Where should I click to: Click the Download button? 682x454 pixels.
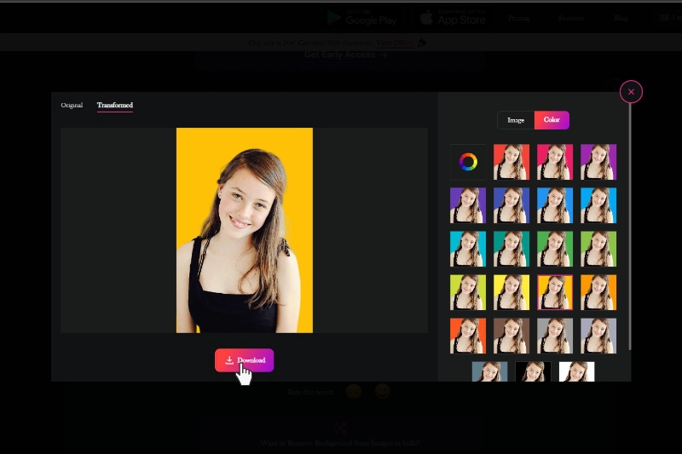[244, 360]
